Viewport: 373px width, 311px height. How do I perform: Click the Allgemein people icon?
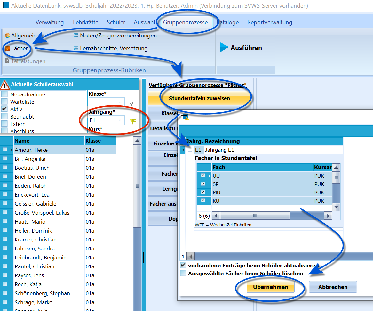(x=7, y=36)
